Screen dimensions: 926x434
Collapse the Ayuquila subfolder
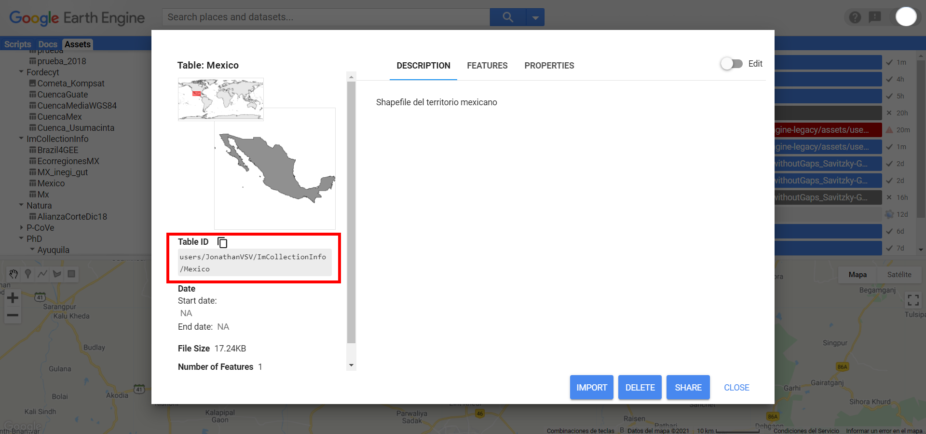coord(32,250)
